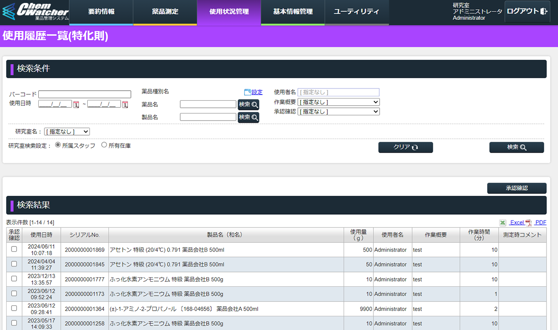Click the 薬品種別名 設定 folder icon
558x330 pixels.
(248, 92)
